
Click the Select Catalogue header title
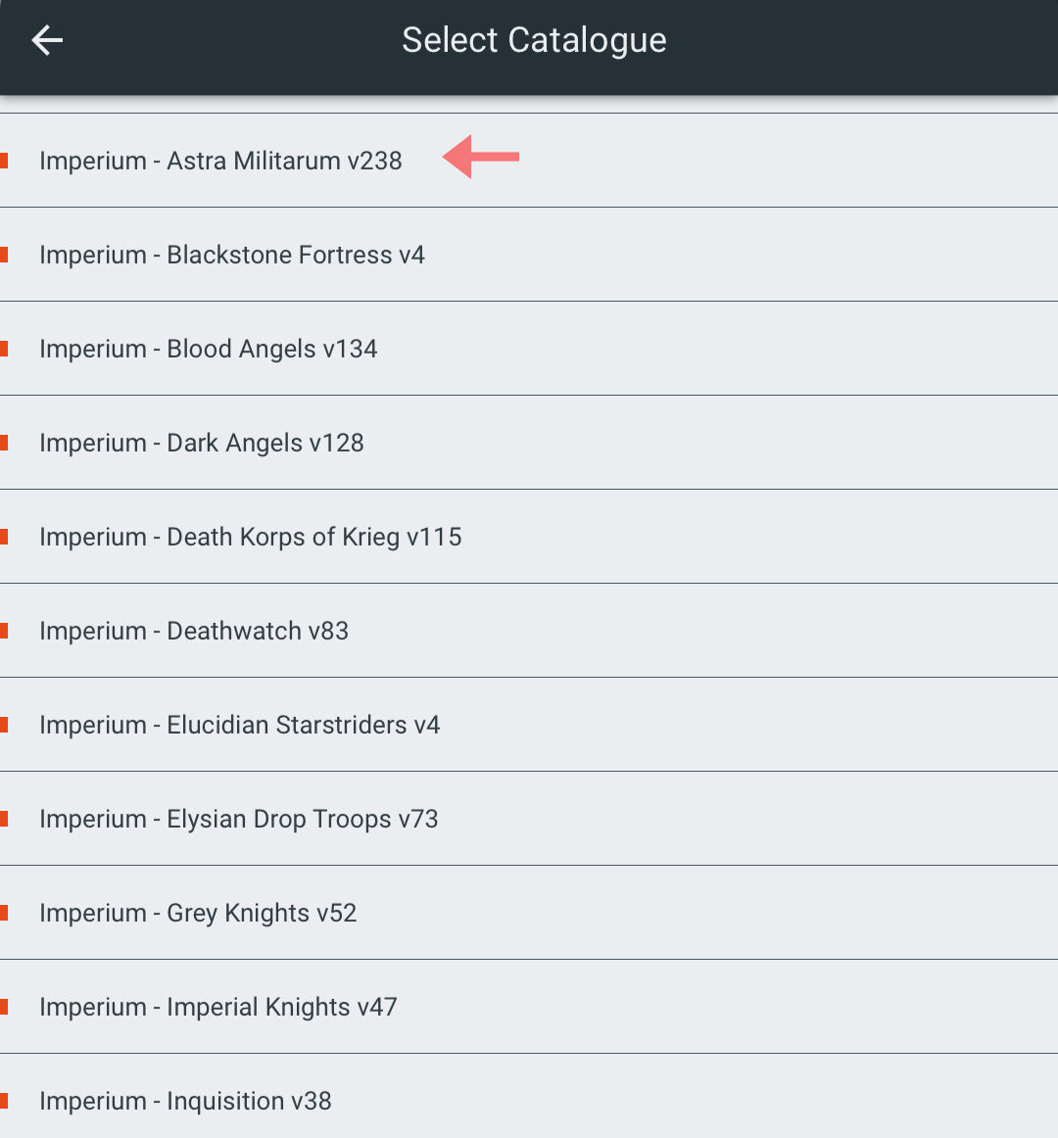535,41
